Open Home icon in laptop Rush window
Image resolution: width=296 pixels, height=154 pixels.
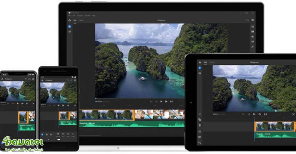(x=69, y=20)
